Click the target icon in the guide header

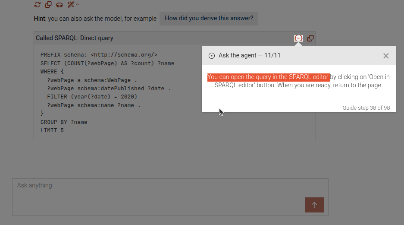212,56
